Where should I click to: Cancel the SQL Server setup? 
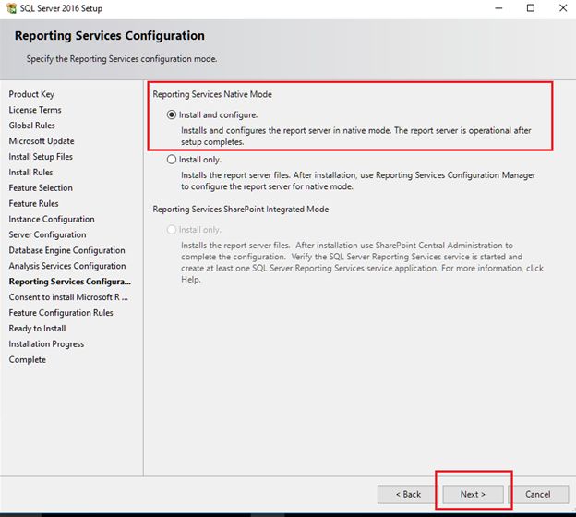537,494
